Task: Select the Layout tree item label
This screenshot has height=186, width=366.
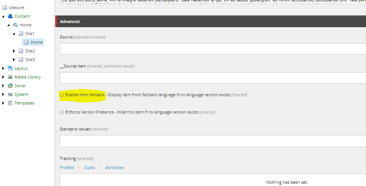Action: click(21, 68)
